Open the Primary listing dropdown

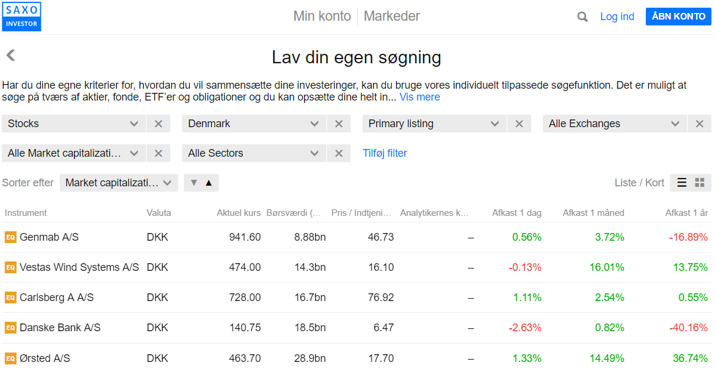[x=435, y=124]
